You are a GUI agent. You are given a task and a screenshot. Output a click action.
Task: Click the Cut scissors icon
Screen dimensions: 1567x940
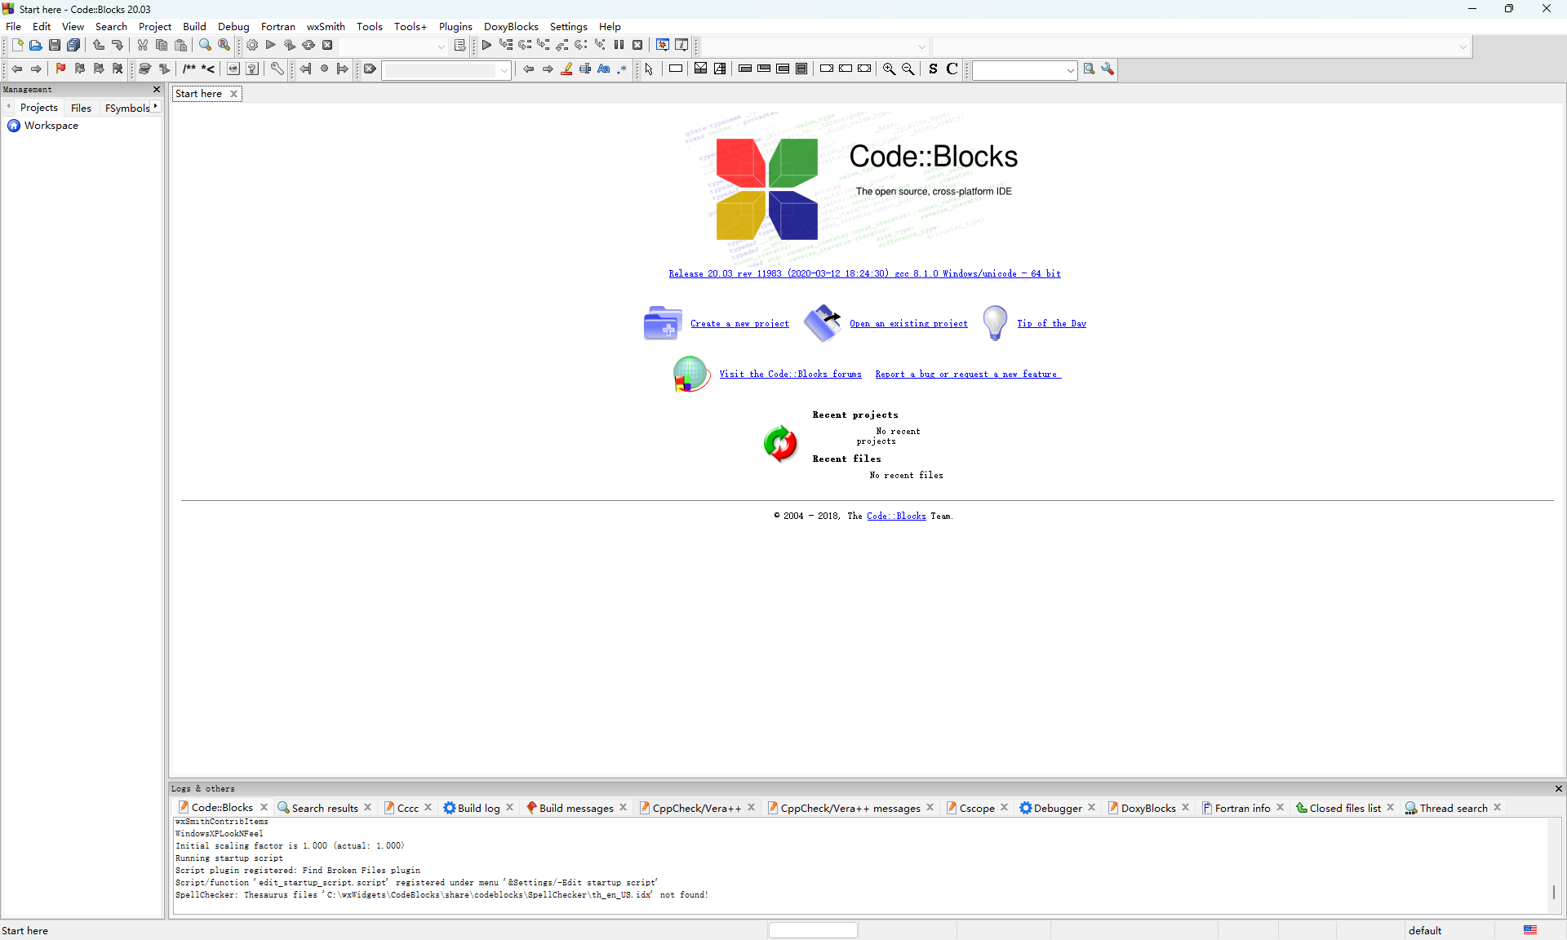tap(143, 46)
